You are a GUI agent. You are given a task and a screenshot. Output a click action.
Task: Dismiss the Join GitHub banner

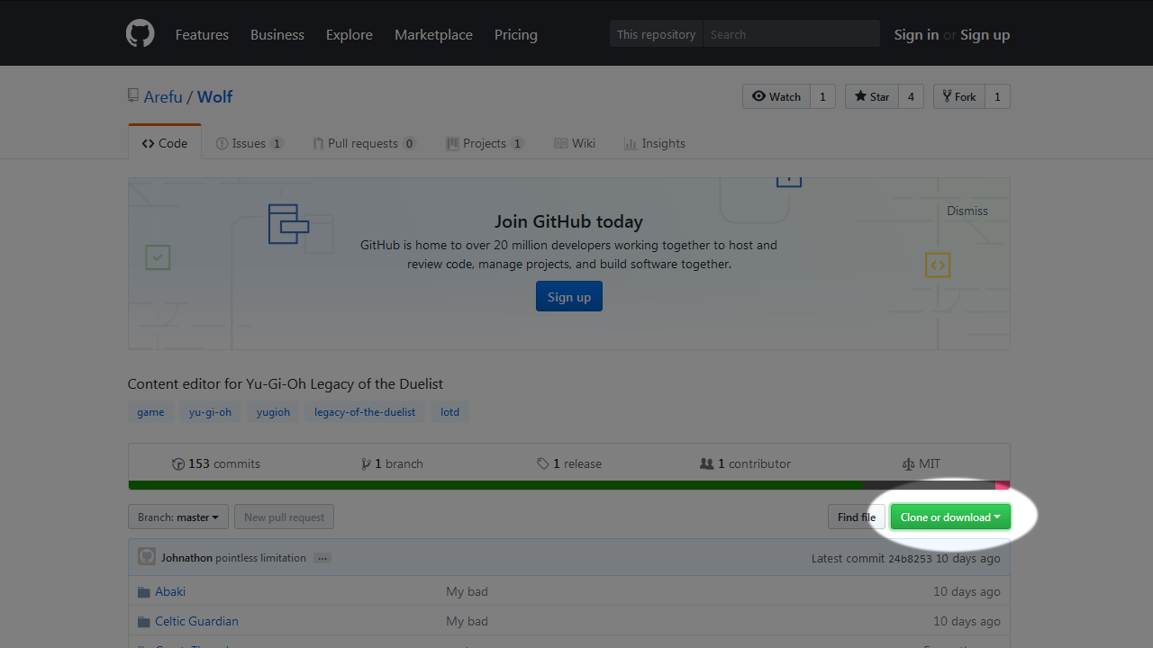(967, 211)
